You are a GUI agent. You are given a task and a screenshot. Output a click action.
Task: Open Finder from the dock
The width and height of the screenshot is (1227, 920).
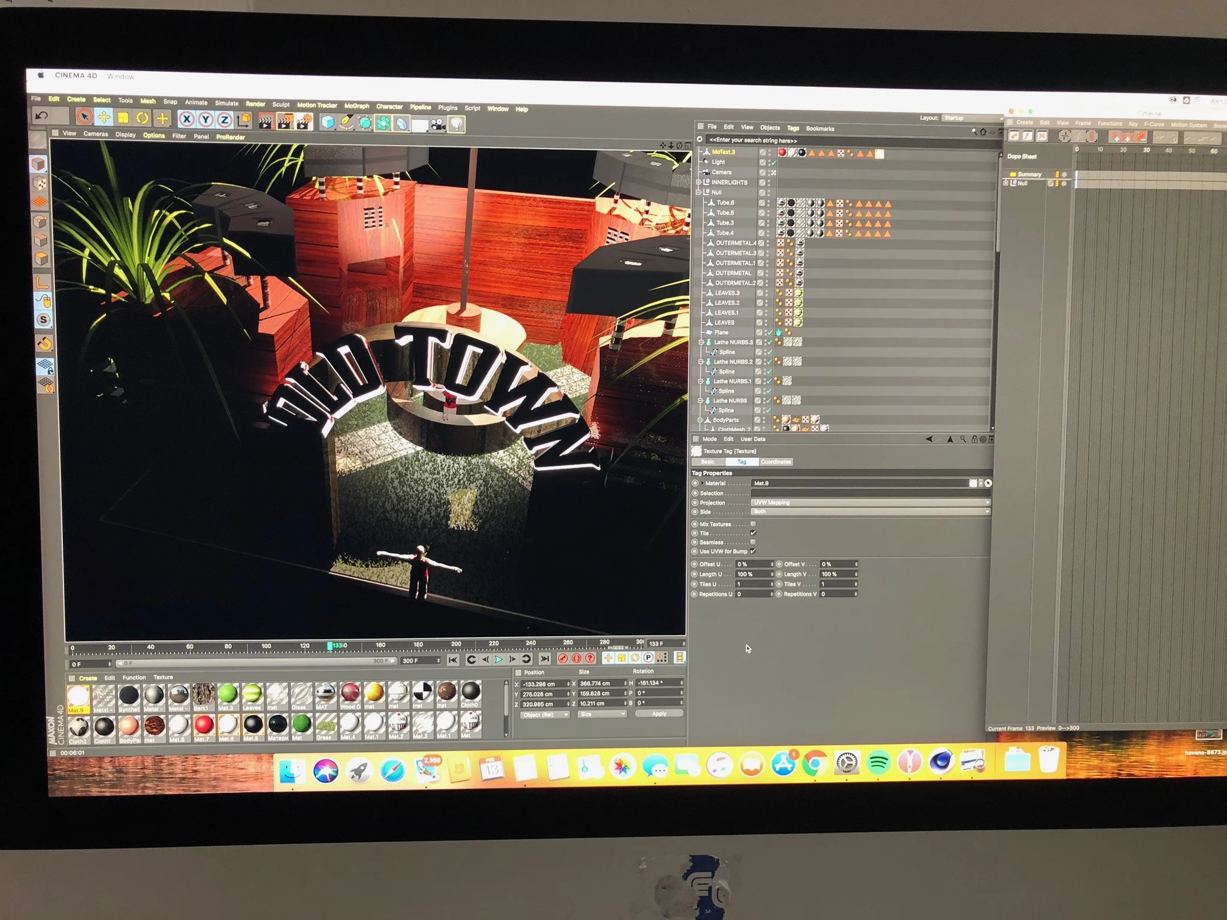(292, 771)
